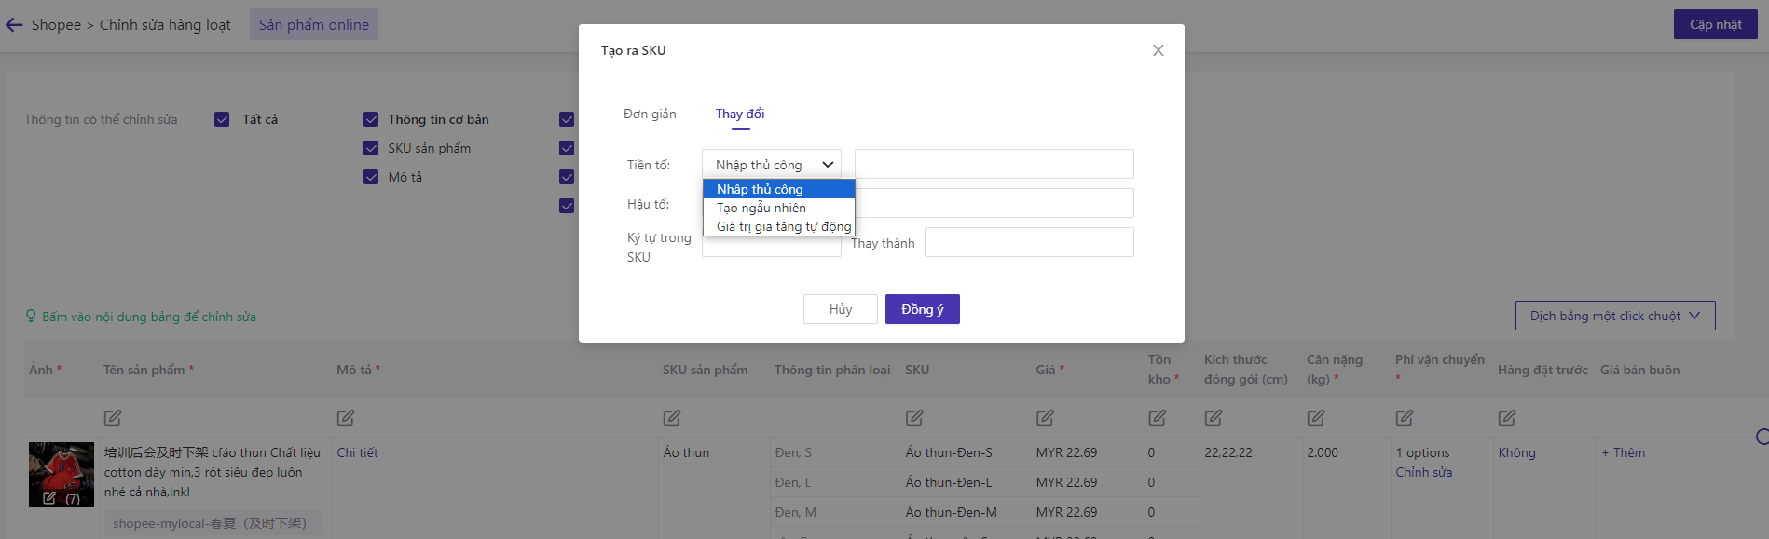Switch to the Đơn giản tab
1769x539 pixels.
click(x=650, y=114)
